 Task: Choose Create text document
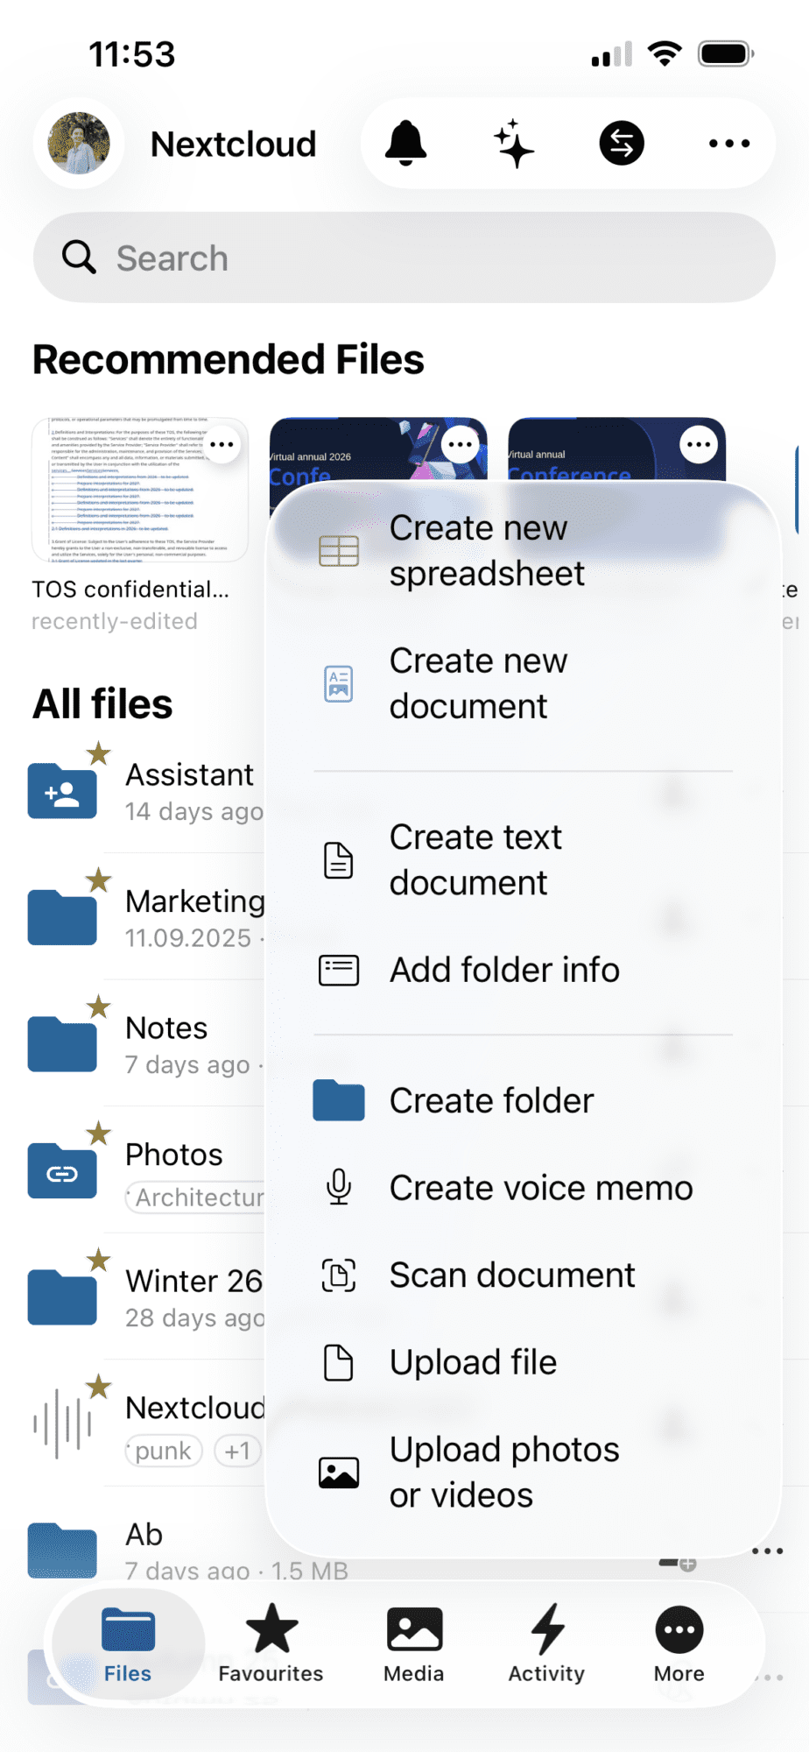coord(475,860)
